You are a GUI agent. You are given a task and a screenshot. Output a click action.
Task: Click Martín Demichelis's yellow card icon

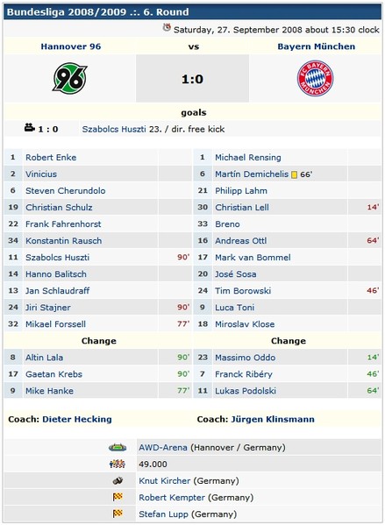pos(294,174)
